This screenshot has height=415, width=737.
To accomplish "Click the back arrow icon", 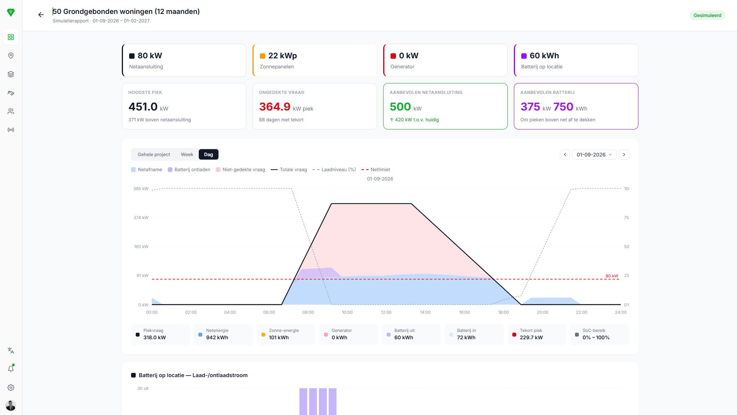I will pyautogui.click(x=41, y=15).
